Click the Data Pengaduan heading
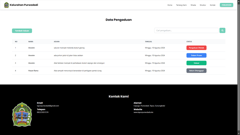240x135 pixels. click(x=119, y=20)
